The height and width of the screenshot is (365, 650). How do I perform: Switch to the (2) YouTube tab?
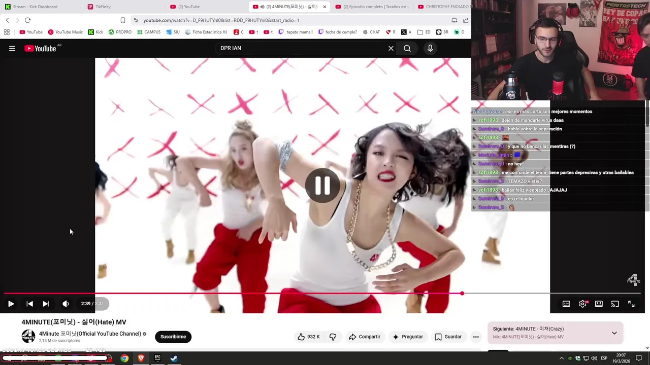(206, 7)
